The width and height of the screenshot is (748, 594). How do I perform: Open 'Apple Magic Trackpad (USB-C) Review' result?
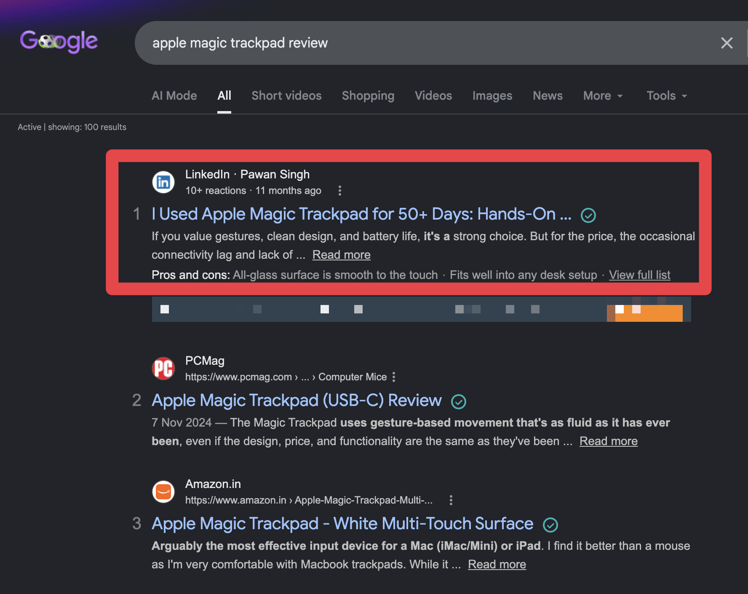click(297, 400)
